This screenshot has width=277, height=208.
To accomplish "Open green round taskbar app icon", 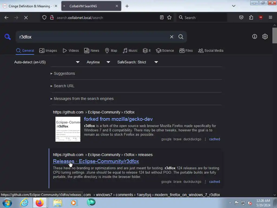I will (91, 202).
